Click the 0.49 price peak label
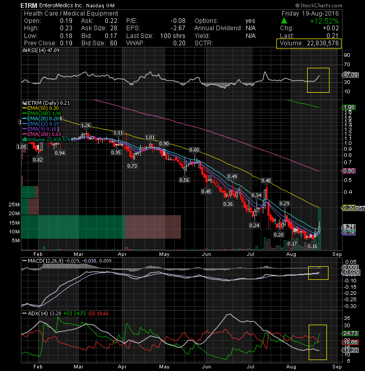 point(232,177)
